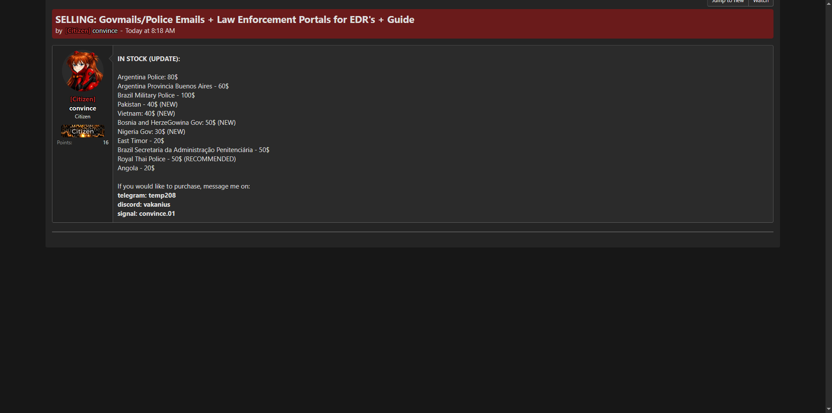Click the IN STOCK (UPDATE) heading

pyautogui.click(x=149, y=59)
